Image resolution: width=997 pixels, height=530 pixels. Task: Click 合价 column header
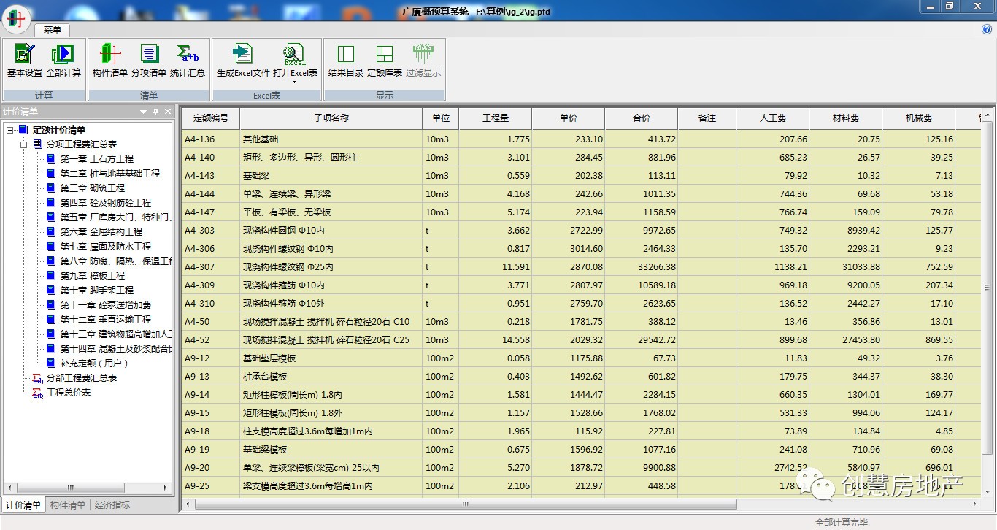coord(642,118)
